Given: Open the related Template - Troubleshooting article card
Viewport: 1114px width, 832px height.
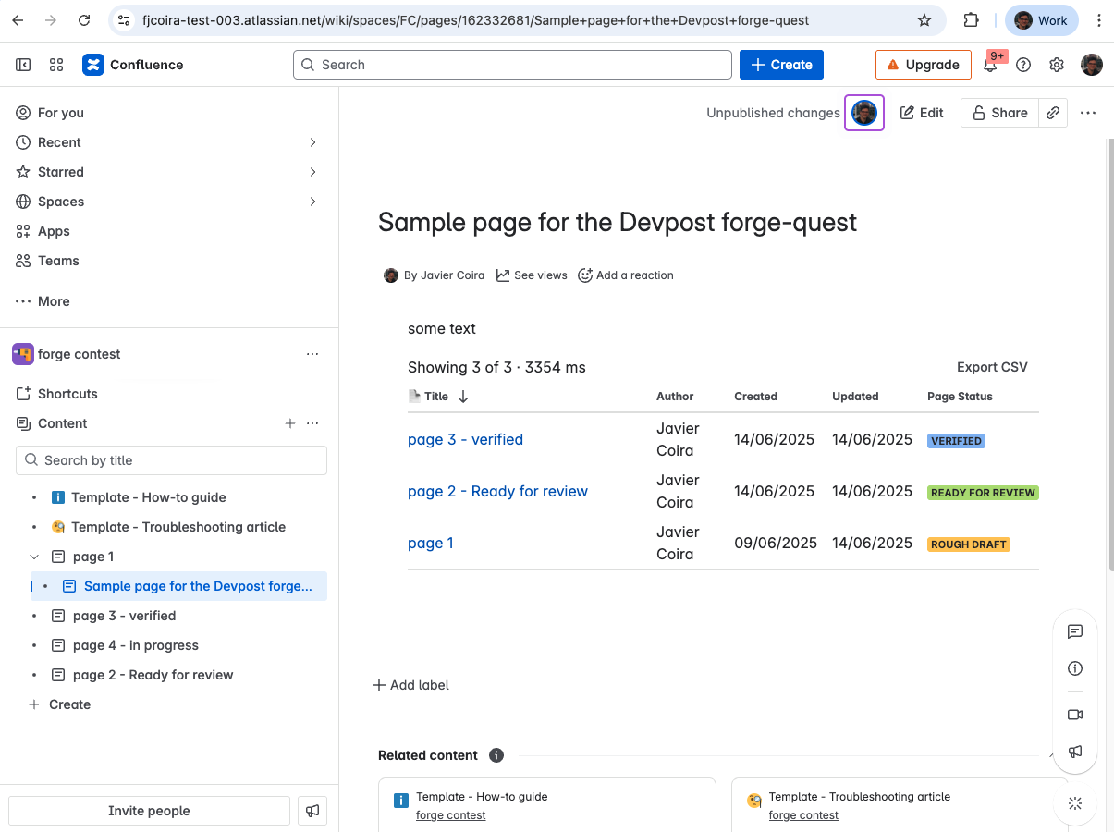Looking at the screenshot, I should pyautogui.click(x=900, y=805).
